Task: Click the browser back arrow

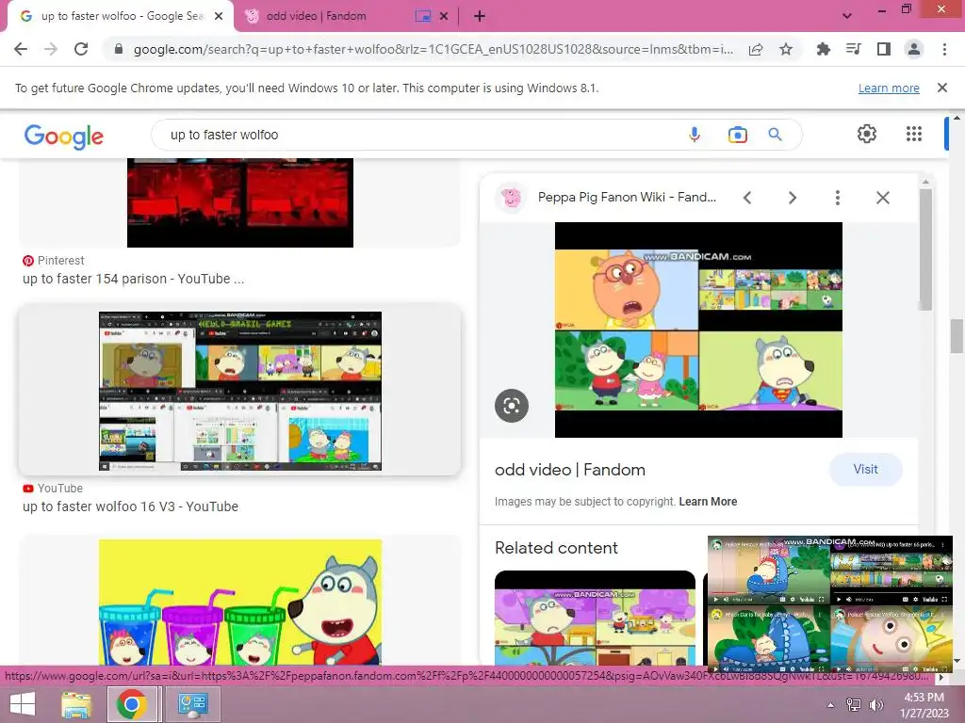Action: point(21,49)
